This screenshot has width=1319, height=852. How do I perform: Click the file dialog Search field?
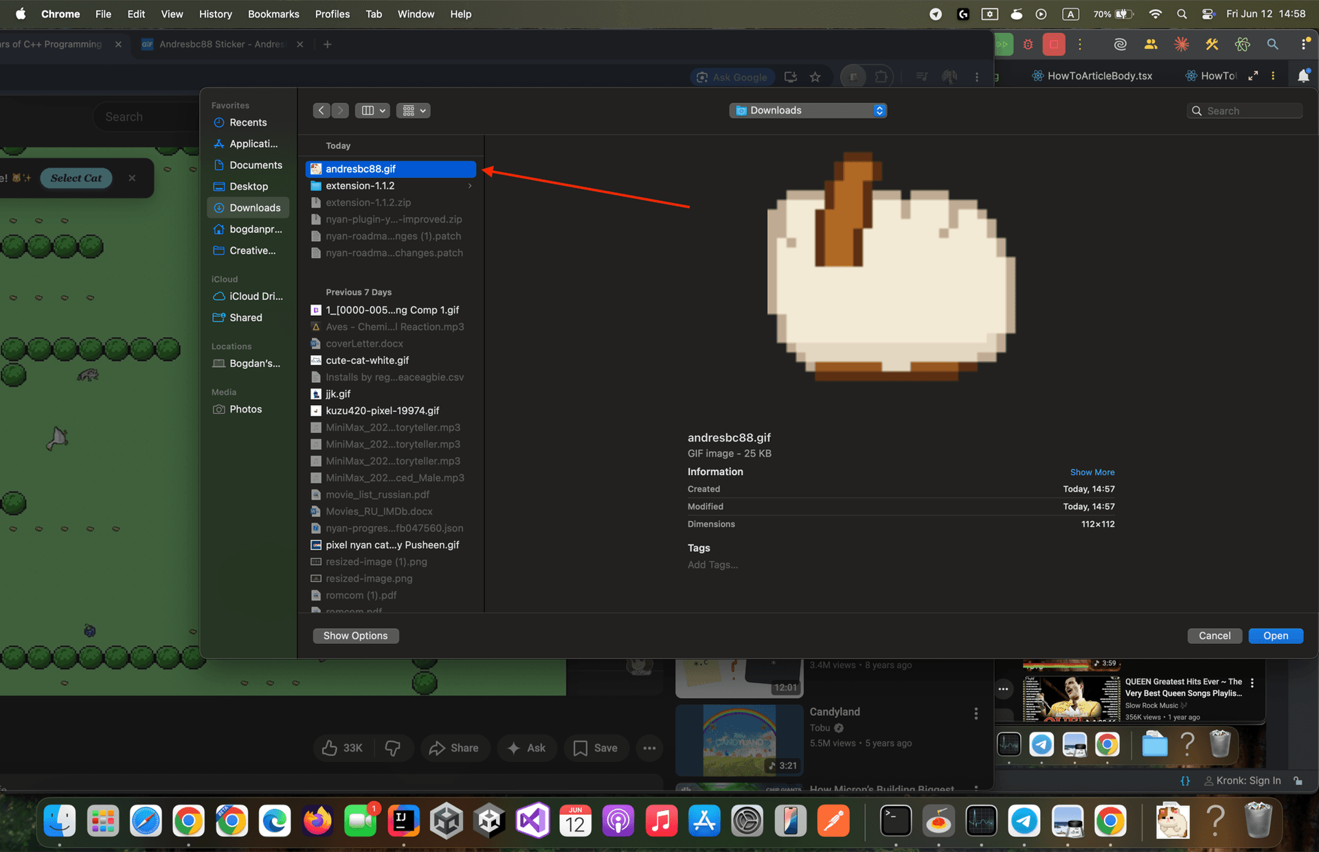(x=1245, y=111)
